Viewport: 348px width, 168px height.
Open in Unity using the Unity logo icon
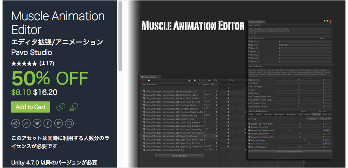coord(16,123)
